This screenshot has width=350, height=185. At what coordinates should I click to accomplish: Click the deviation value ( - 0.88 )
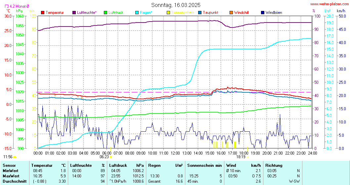click(x=40, y=181)
